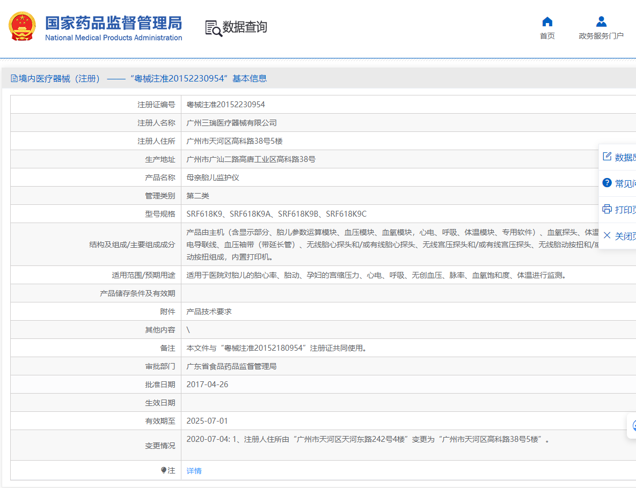The image size is (636, 488).
Task: Click the document icon before 境内医疗器械 heading
Action: (14, 79)
